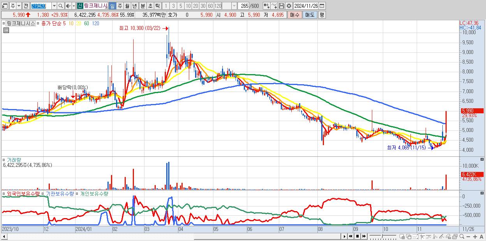486x241 pixels.
Task: Choose the 30 interval button
Action: [x=203, y=6]
